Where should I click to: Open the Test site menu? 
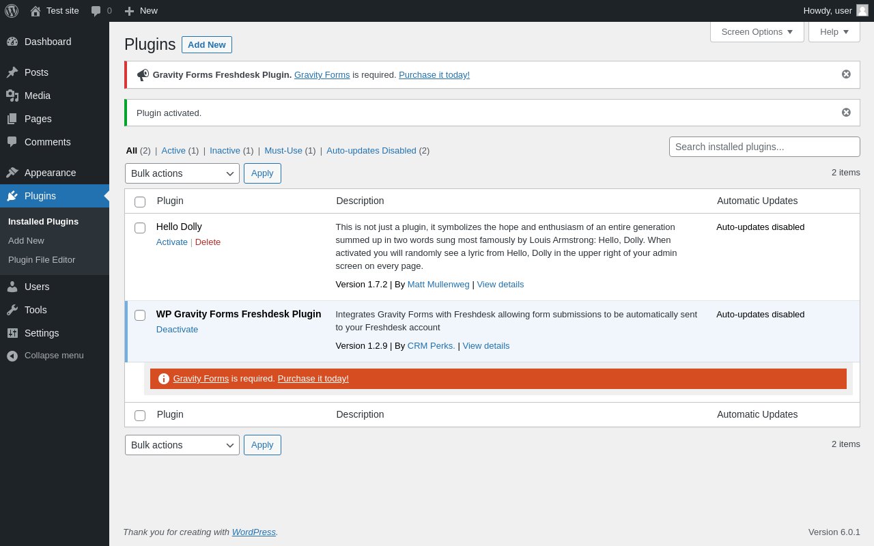tap(55, 11)
